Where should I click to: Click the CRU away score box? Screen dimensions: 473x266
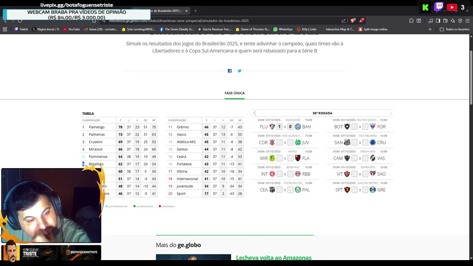[365, 143]
